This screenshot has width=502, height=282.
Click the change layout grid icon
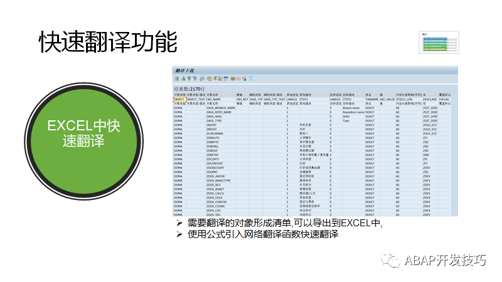(233, 78)
